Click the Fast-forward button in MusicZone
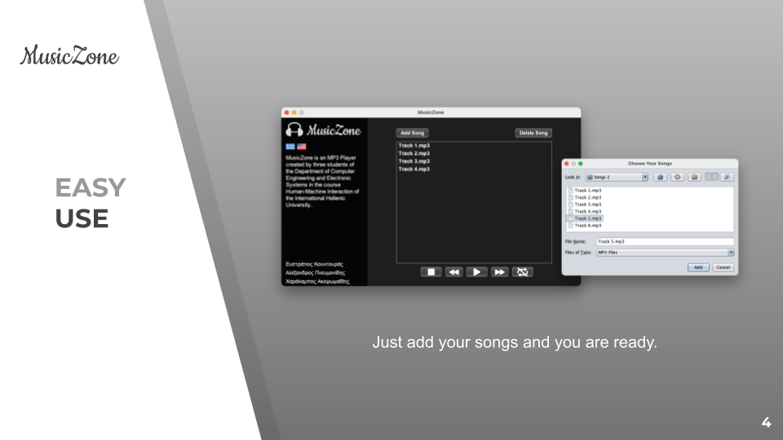The image size is (783, 440). (499, 272)
